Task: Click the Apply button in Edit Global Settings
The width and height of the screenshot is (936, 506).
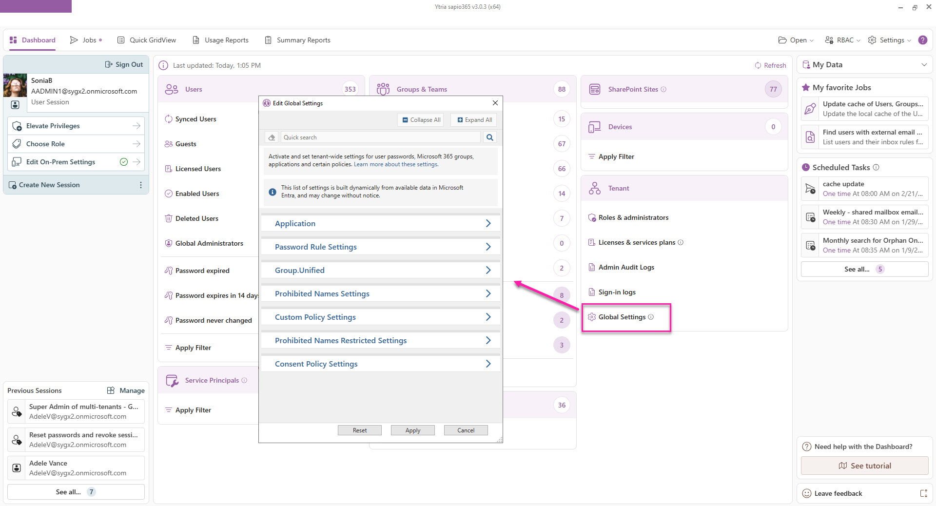Action: click(x=412, y=430)
